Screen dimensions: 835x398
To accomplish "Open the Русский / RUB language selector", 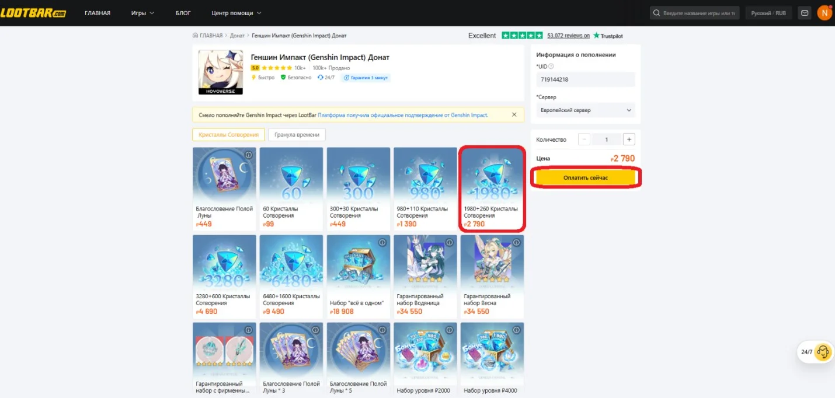I will pyautogui.click(x=768, y=13).
